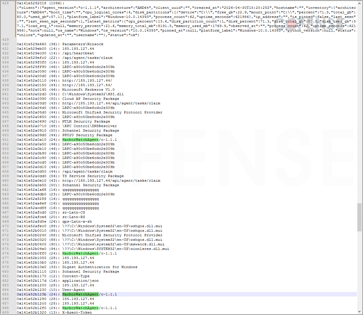The width and height of the screenshot is (363, 315).
Task: Click the sr-Latn-RS locale string
Action: pyautogui.click(x=74, y=217)
